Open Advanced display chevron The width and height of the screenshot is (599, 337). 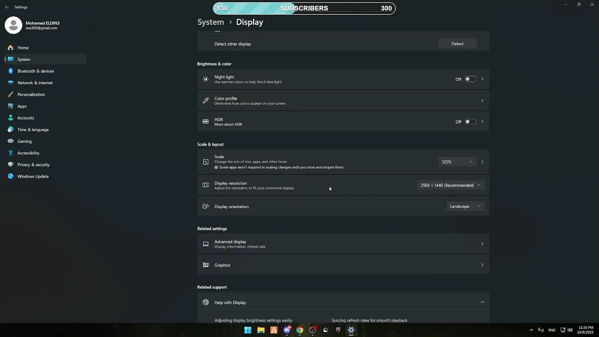[482, 244]
